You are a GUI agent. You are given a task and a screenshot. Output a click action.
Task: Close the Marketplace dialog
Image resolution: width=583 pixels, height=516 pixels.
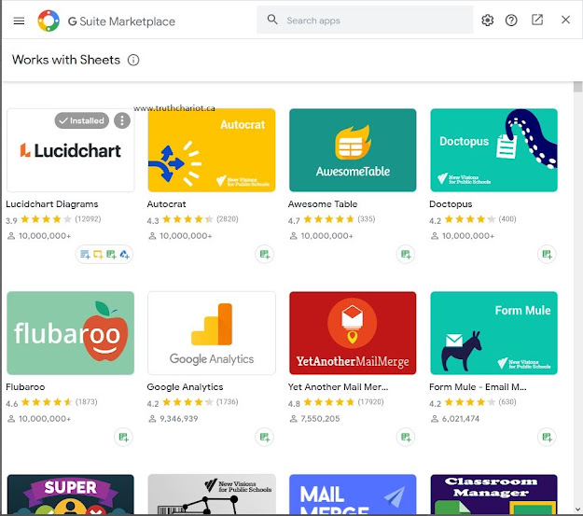point(565,20)
